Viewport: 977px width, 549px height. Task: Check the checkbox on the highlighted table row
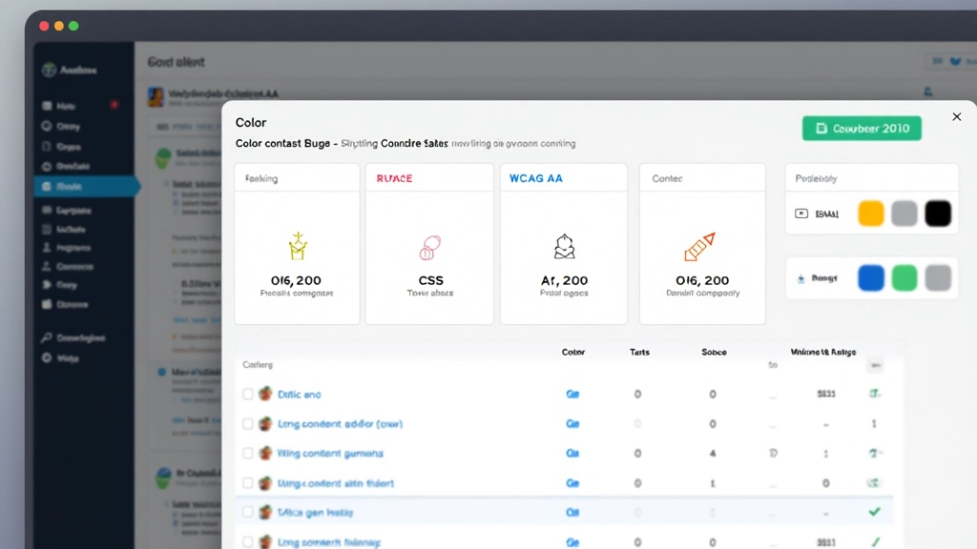coord(247,512)
